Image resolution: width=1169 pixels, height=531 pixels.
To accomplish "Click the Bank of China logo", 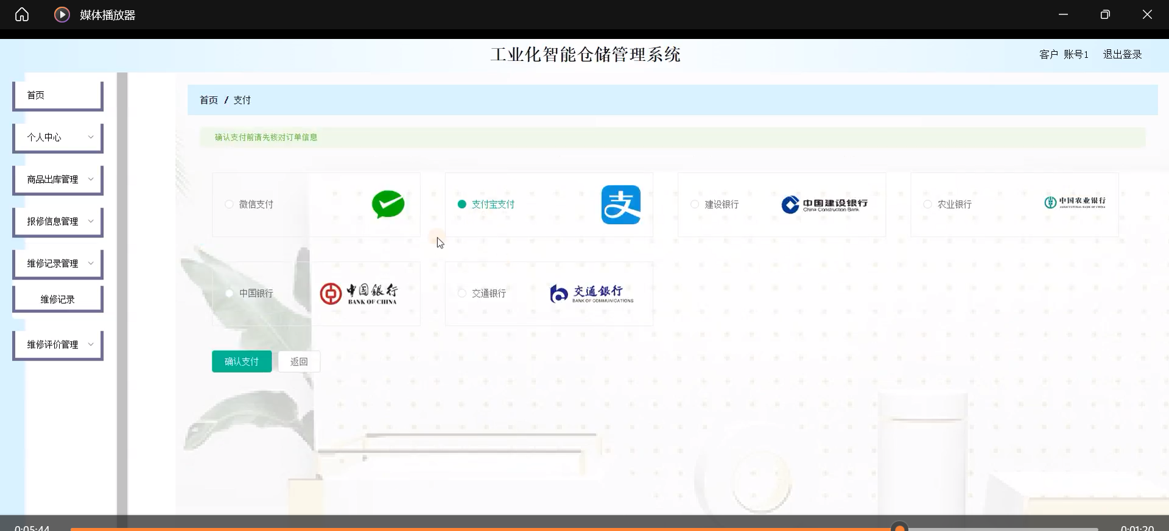I will pos(359,294).
